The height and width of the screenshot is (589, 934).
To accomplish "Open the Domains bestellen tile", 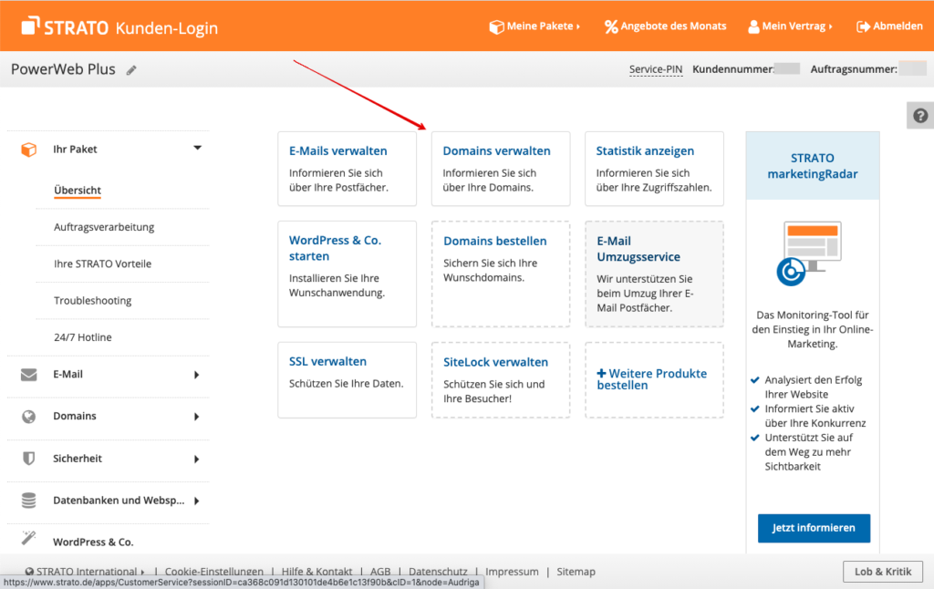I will (x=501, y=274).
